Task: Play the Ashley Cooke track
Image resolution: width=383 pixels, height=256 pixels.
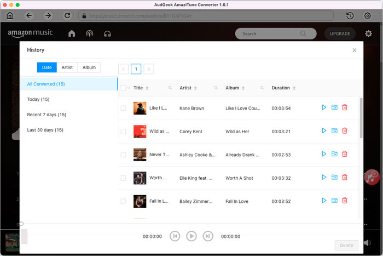Action: tap(324, 154)
